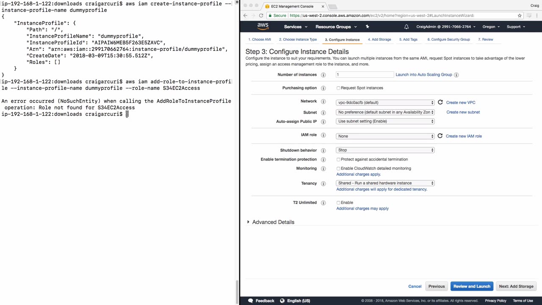Click Launch into Auto Scaling Group link
The width and height of the screenshot is (542, 305).
(x=424, y=75)
